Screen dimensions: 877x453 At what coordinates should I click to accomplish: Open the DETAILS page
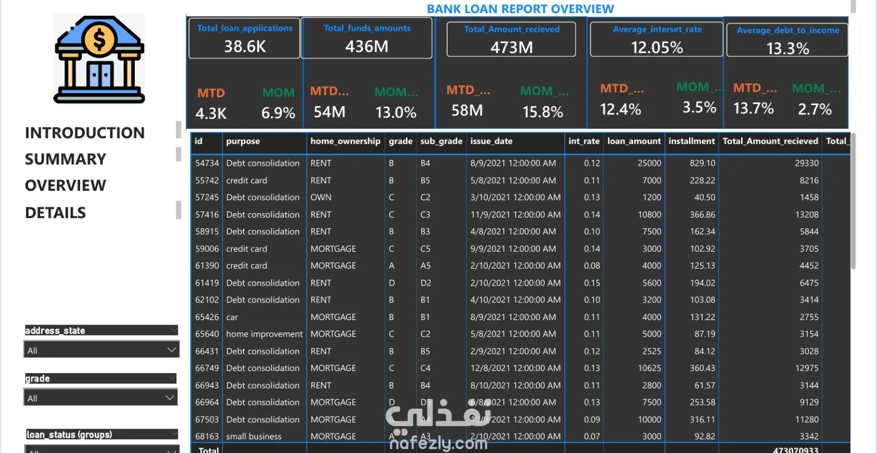55,213
